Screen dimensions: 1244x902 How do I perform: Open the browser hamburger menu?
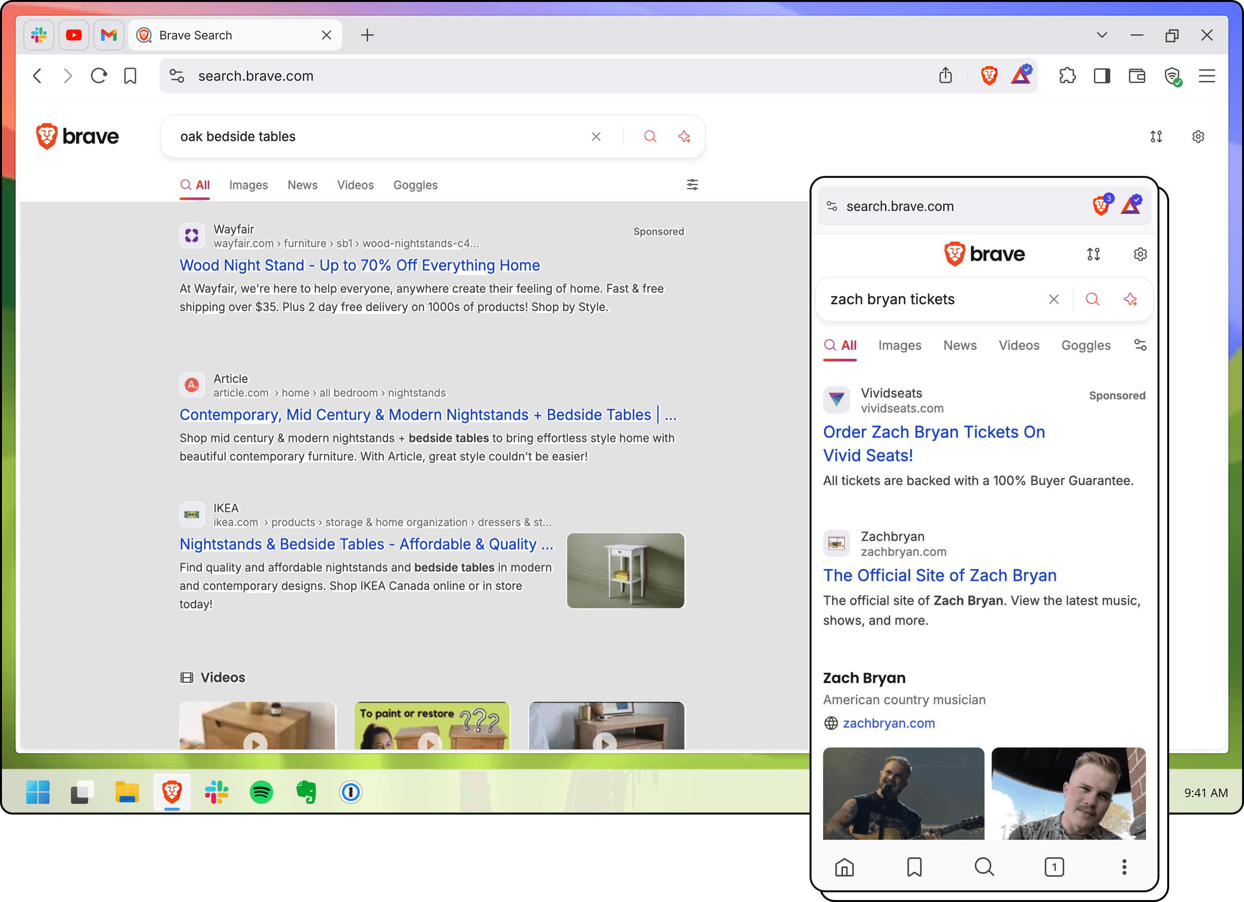click(x=1207, y=76)
